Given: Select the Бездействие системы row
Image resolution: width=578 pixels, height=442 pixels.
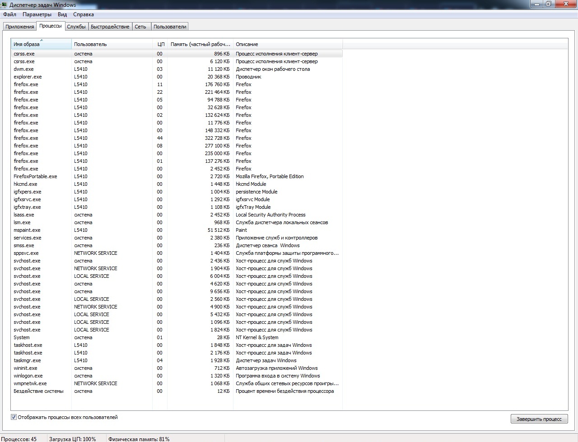Looking at the screenshot, I should [177, 391].
